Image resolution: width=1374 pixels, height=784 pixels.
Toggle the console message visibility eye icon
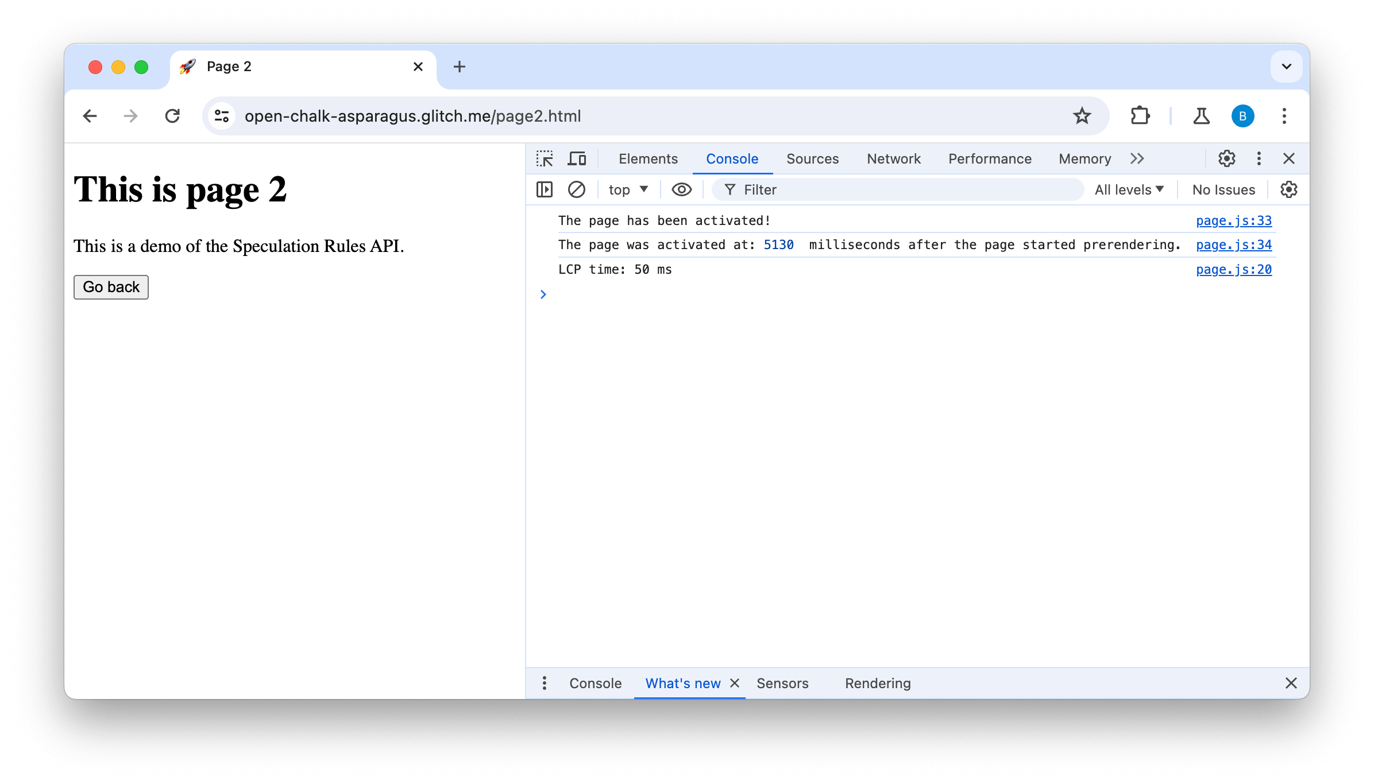point(681,189)
